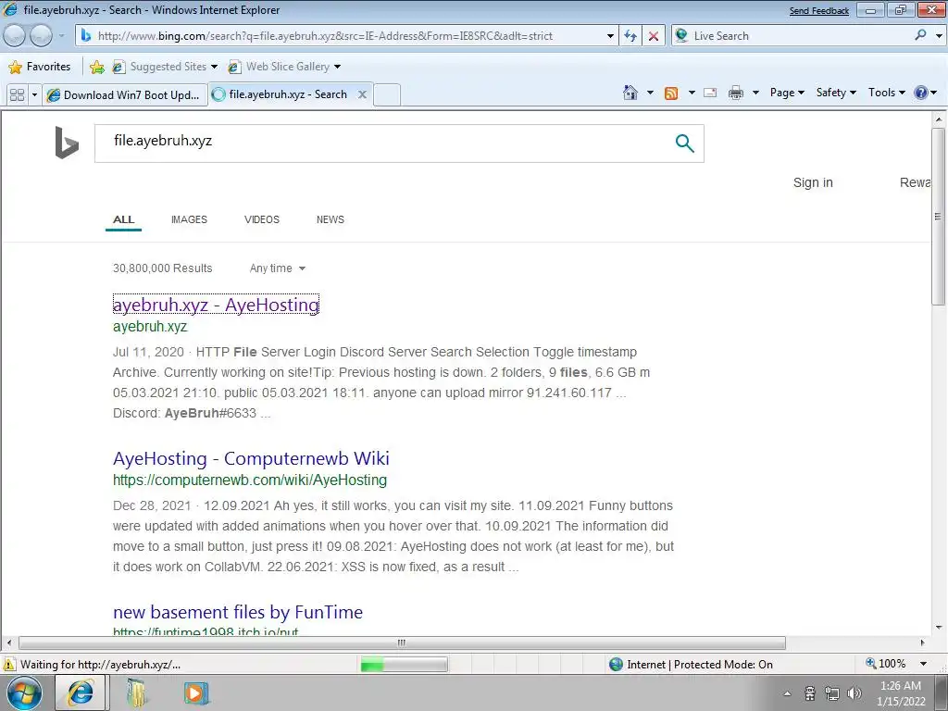Click Add to Favorites Bar icon
948x711 pixels.
pos(96,67)
